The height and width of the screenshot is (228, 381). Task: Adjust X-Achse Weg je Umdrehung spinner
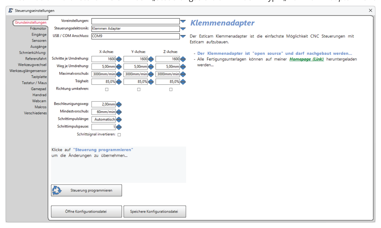119,67
